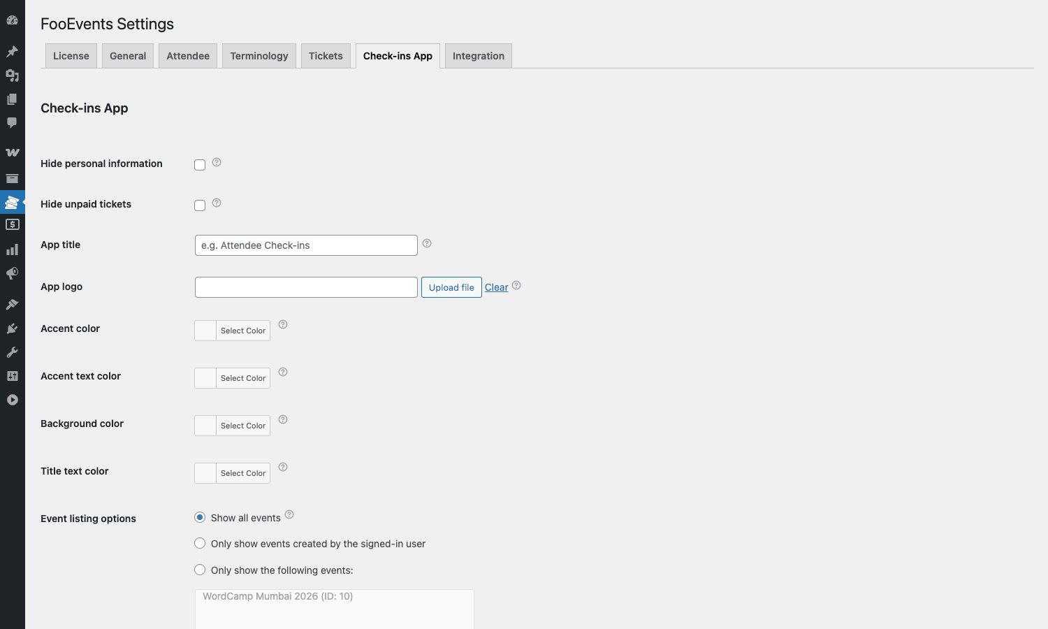Switch to the General tab
Image resolution: width=1048 pixels, height=629 pixels.
click(128, 56)
